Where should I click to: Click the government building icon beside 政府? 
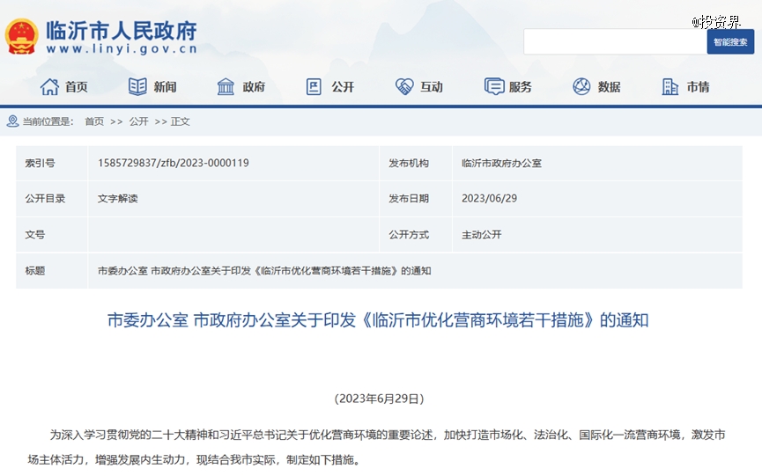(226, 87)
